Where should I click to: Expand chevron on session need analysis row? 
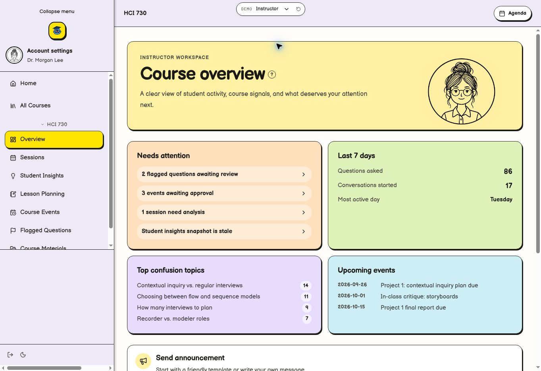click(304, 212)
